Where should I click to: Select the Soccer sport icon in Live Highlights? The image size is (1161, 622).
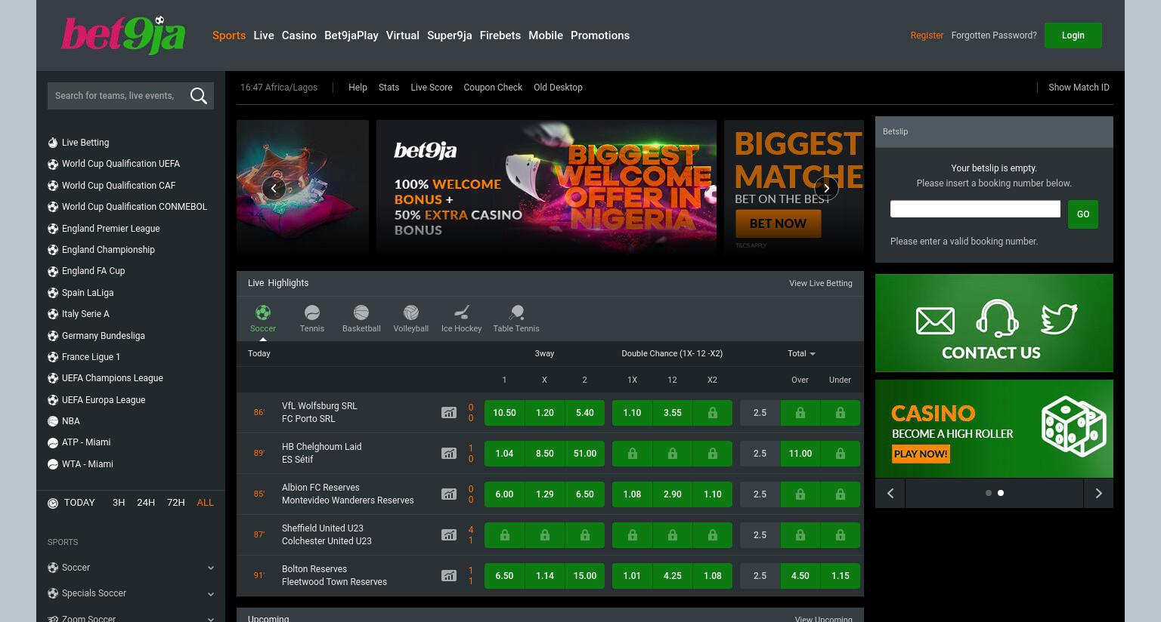[263, 313]
